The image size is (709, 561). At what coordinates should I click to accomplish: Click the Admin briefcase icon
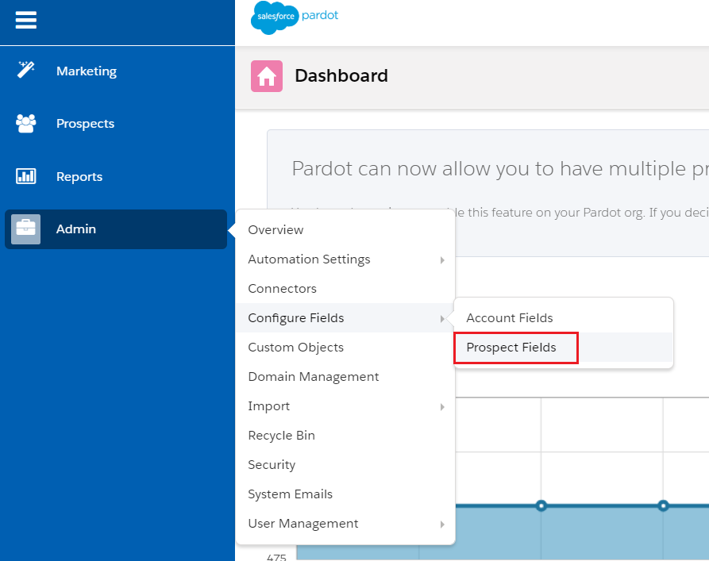(25, 229)
